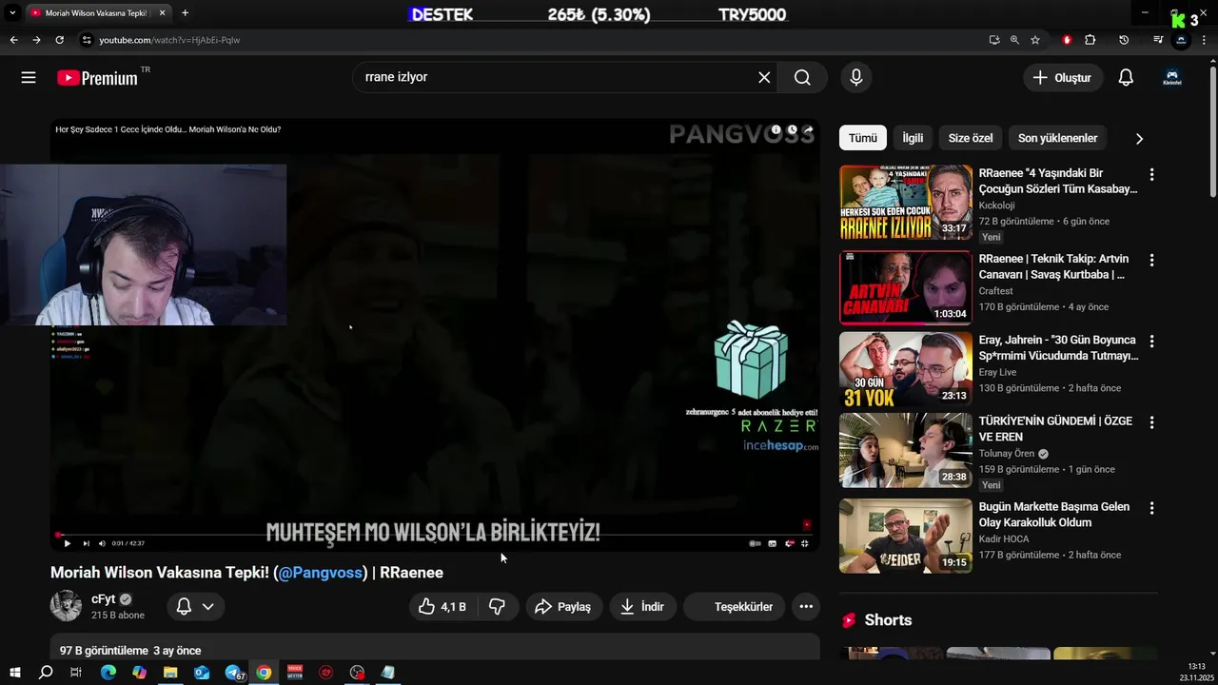The height and width of the screenshot is (685, 1218).
Task: Open options for TÜRKİYE'NİN GÜNDEMİ video
Action: click(1151, 422)
